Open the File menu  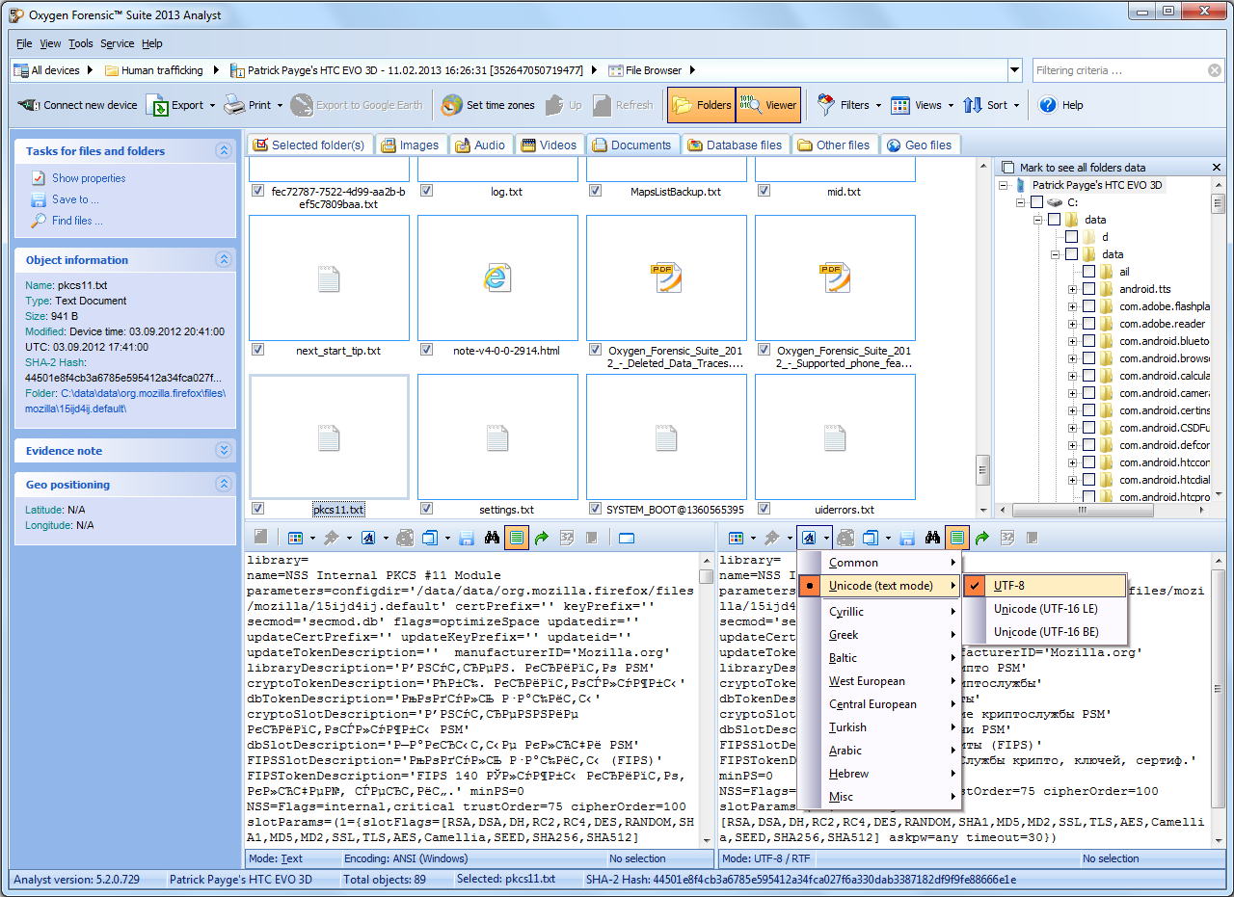24,43
